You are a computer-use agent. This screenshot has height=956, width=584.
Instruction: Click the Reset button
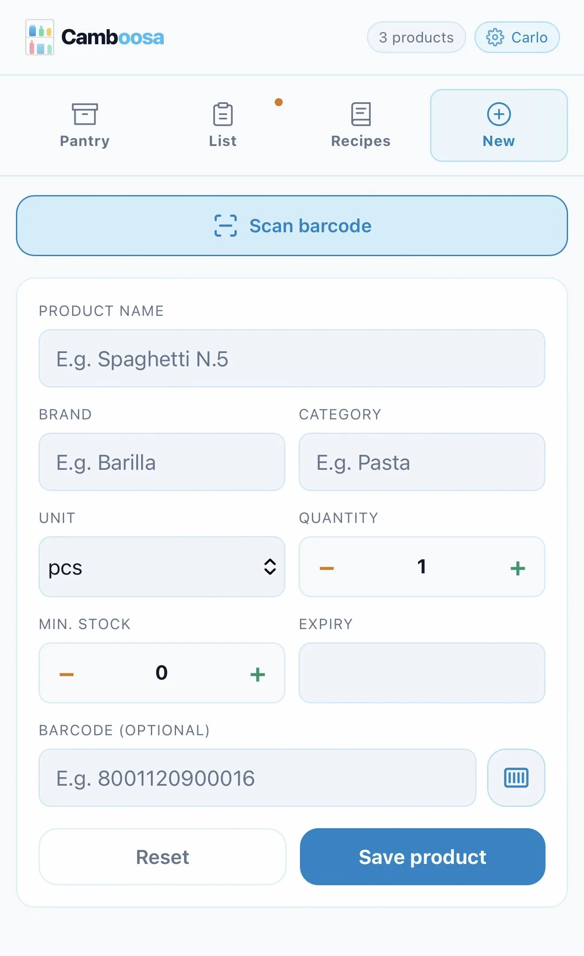[162, 857]
